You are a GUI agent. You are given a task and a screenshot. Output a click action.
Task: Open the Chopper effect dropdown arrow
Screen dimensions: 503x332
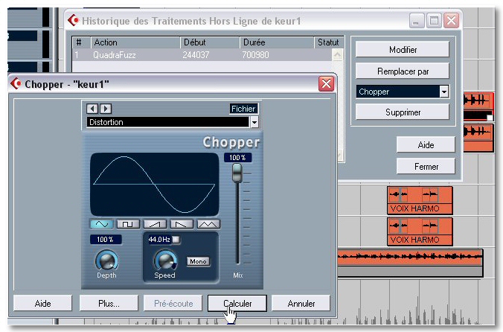coord(444,92)
